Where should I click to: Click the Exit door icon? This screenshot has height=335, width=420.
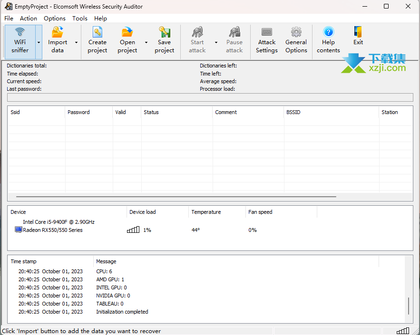click(358, 32)
